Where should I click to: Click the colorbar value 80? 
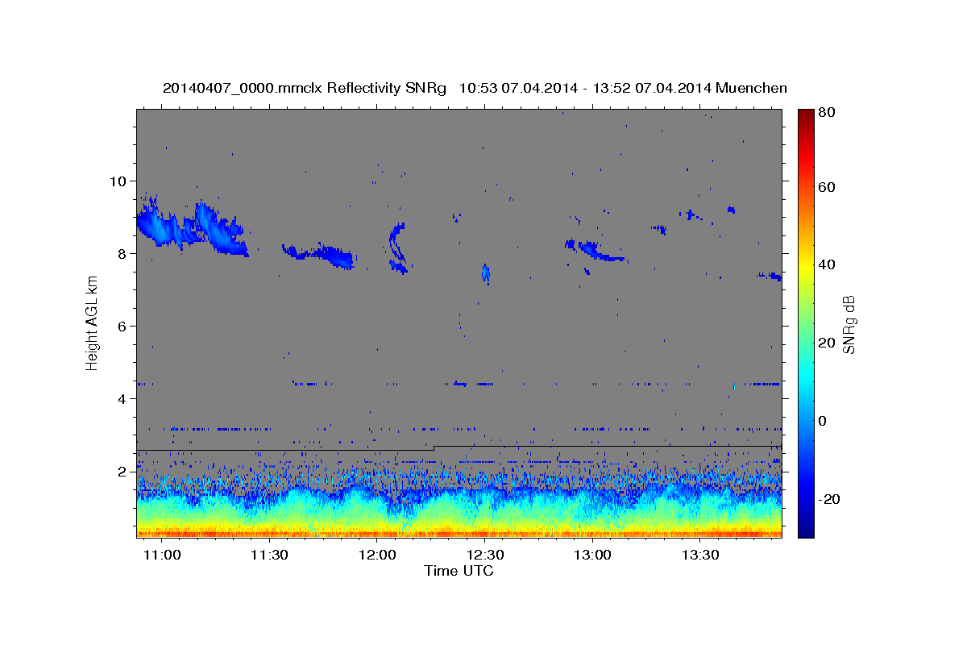pyautogui.click(x=826, y=113)
